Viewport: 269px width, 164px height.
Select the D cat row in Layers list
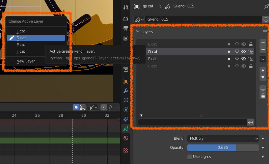click(x=200, y=52)
